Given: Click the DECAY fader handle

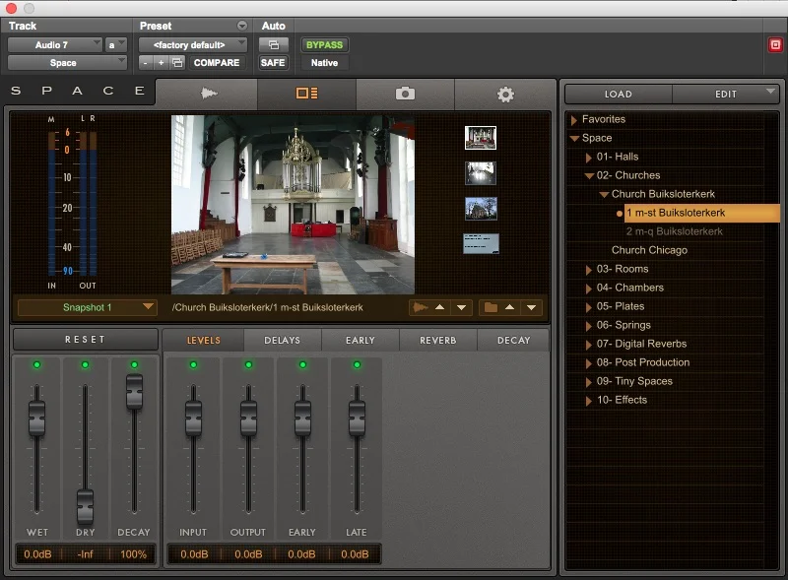Looking at the screenshot, I should 134,394.
